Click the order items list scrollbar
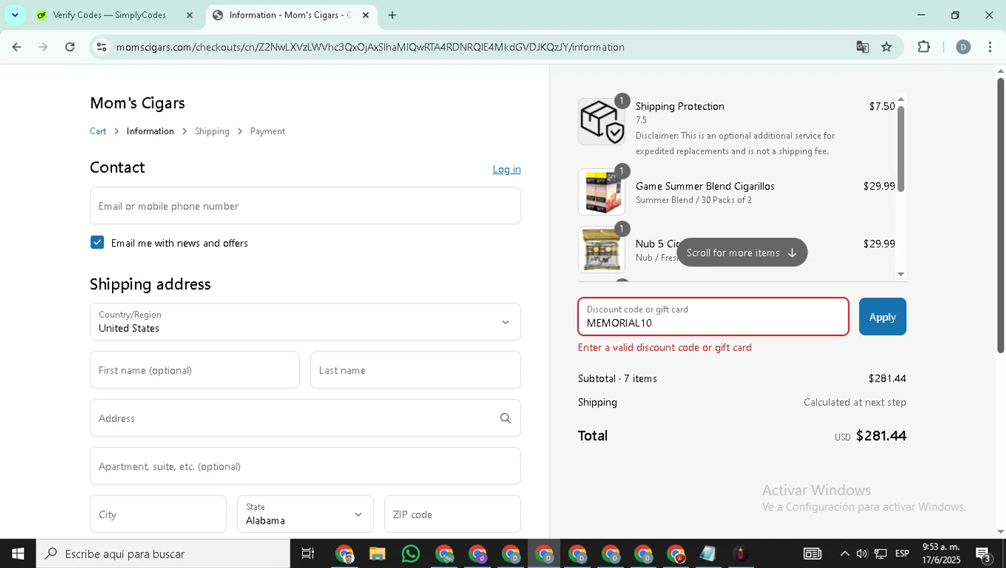Viewport: 1006px width, 568px height. [x=901, y=149]
